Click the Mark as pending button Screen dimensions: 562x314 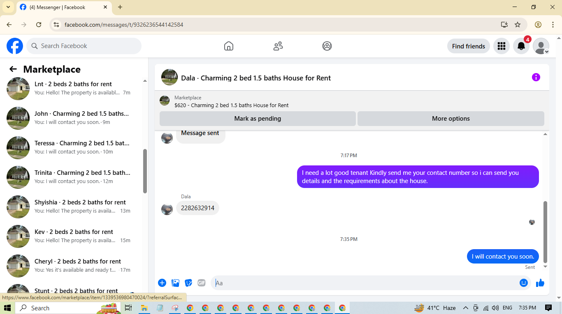258,119
